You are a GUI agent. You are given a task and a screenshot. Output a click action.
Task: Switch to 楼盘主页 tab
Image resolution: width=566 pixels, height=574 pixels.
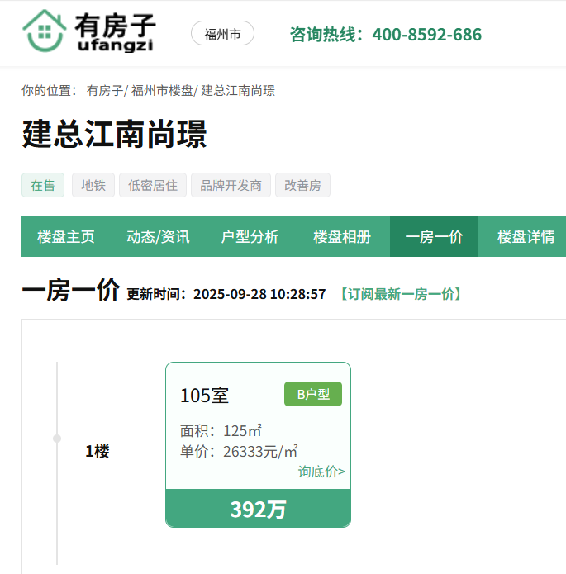click(66, 237)
